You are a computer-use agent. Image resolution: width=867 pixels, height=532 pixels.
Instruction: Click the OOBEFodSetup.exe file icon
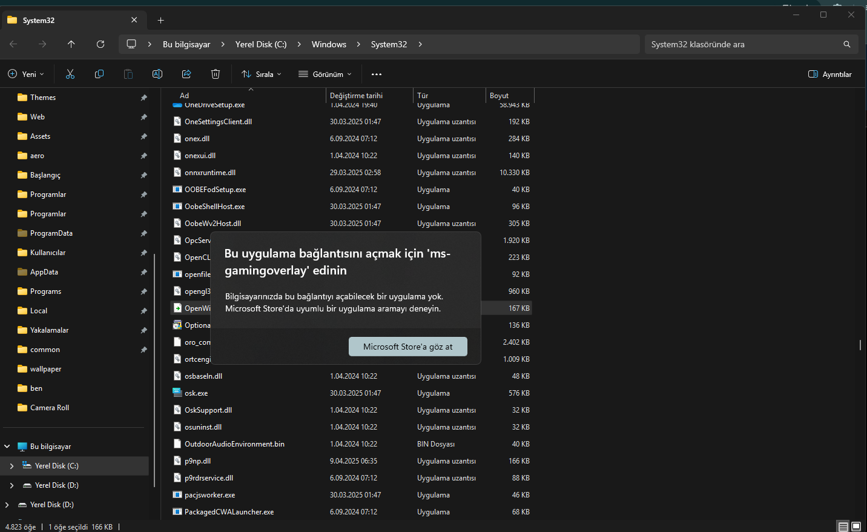(x=177, y=189)
